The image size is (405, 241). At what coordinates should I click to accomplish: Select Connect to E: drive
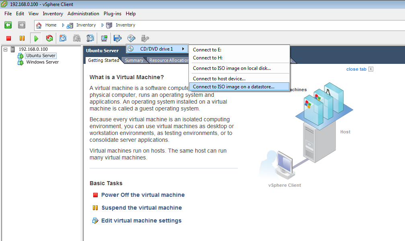click(x=207, y=49)
